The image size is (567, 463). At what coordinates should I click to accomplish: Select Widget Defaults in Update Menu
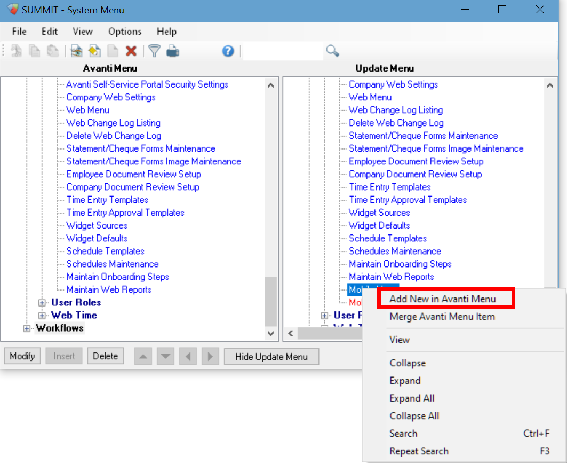[x=379, y=226]
